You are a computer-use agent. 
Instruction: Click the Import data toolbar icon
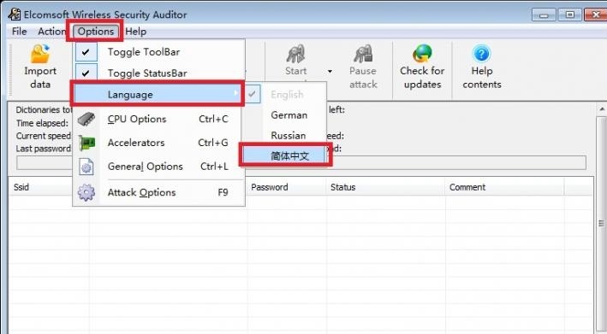click(40, 54)
